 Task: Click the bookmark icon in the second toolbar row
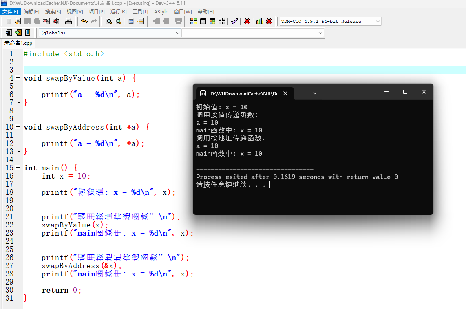pyautogui.click(x=28, y=33)
